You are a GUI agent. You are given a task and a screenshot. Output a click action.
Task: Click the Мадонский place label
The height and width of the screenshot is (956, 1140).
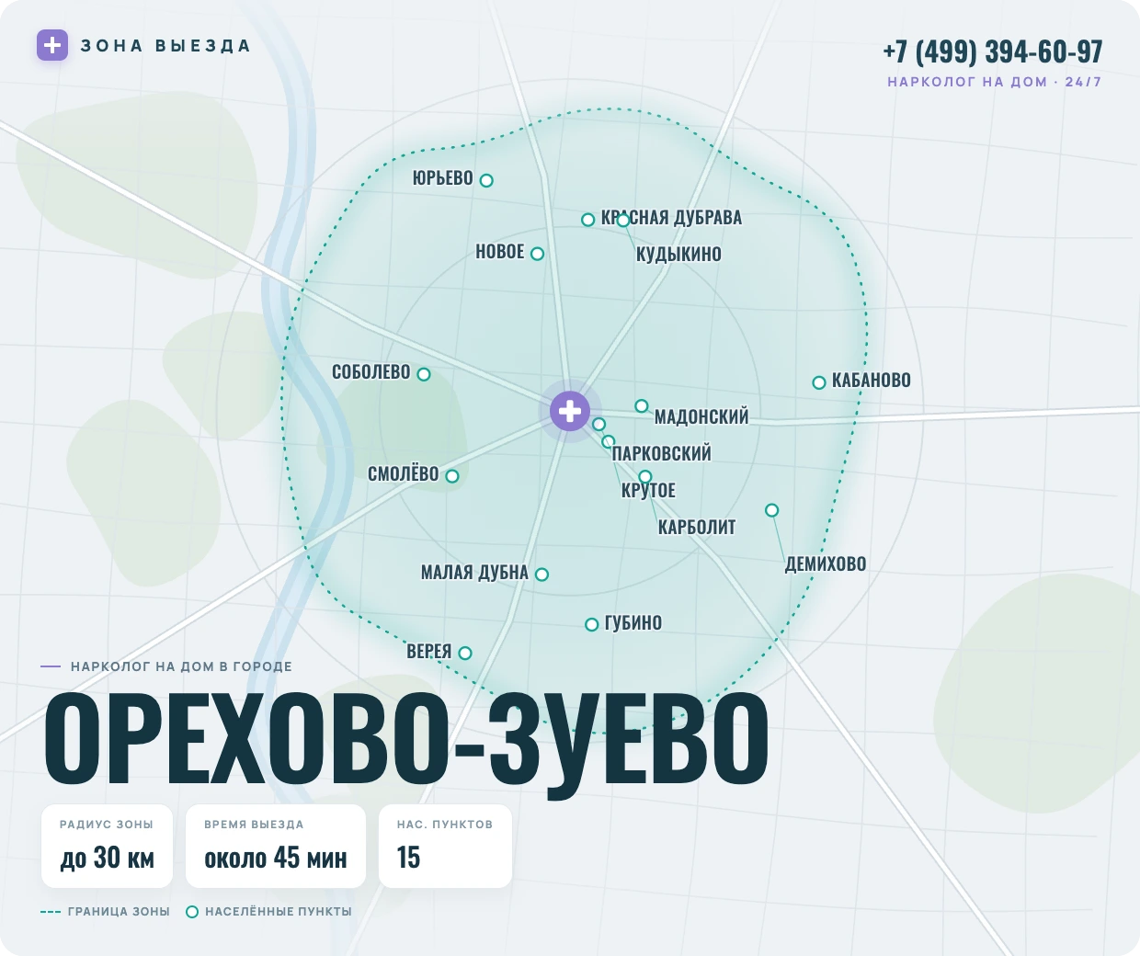[x=701, y=417]
